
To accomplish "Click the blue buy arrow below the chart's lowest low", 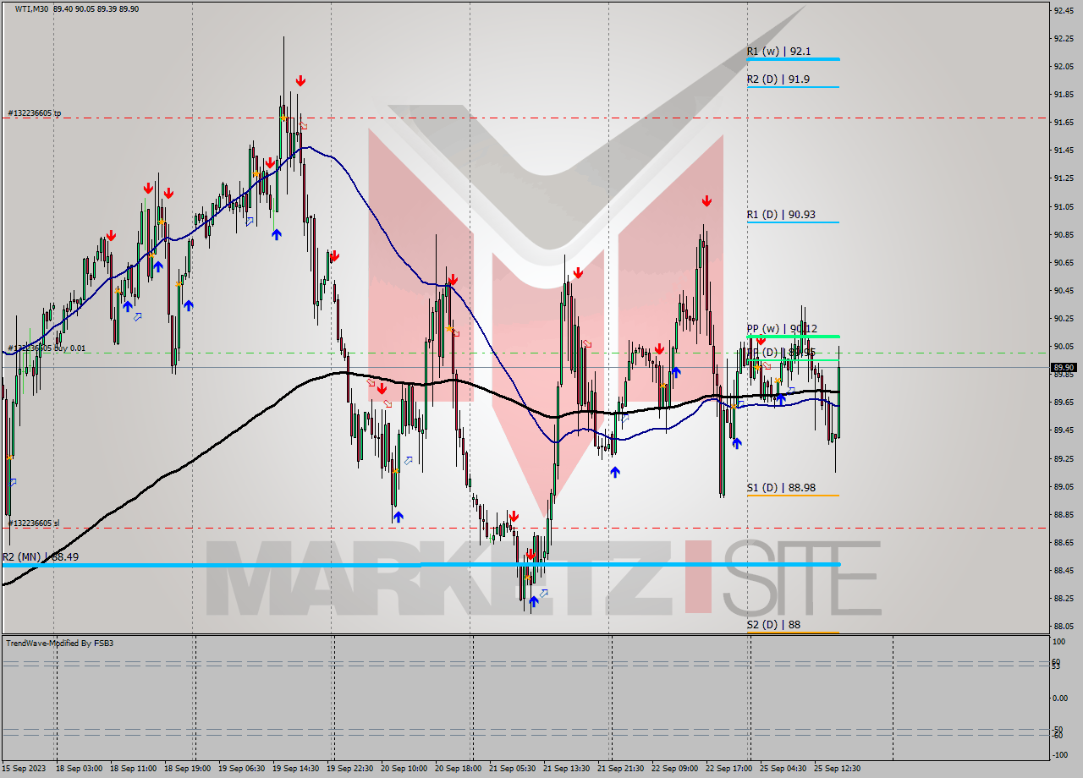I will [533, 602].
